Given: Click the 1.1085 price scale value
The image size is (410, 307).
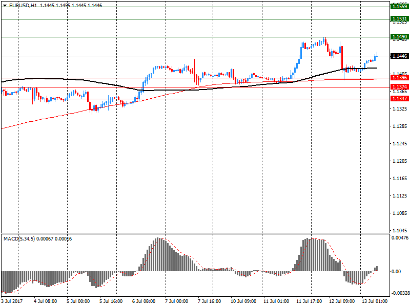Looking at the screenshot, I should [400, 213].
